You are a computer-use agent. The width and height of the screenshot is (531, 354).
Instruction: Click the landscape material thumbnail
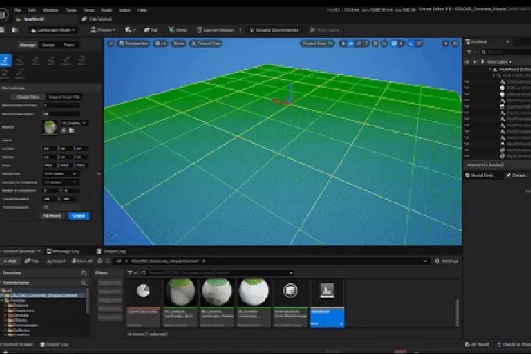50,128
